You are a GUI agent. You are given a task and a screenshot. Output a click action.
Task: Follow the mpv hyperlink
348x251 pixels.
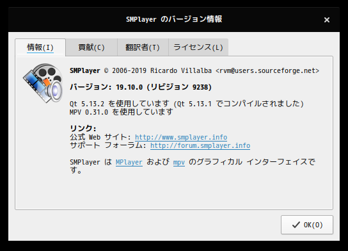pyautogui.click(x=179, y=163)
